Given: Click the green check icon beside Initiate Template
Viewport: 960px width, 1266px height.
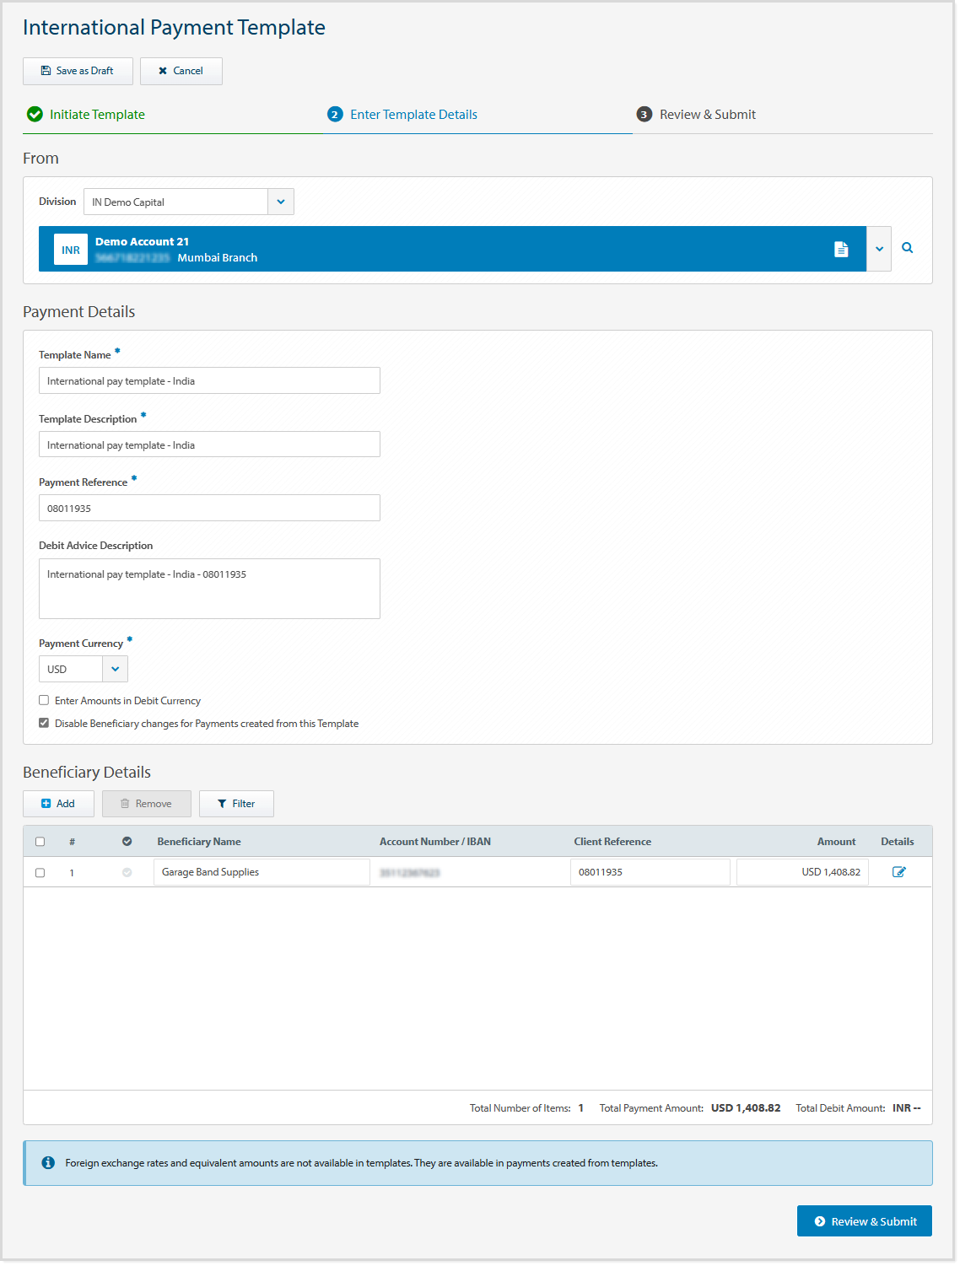Looking at the screenshot, I should pos(35,115).
